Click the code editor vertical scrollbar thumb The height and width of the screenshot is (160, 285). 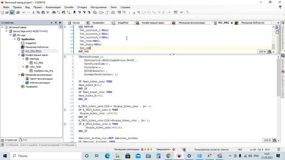[278, 77]
